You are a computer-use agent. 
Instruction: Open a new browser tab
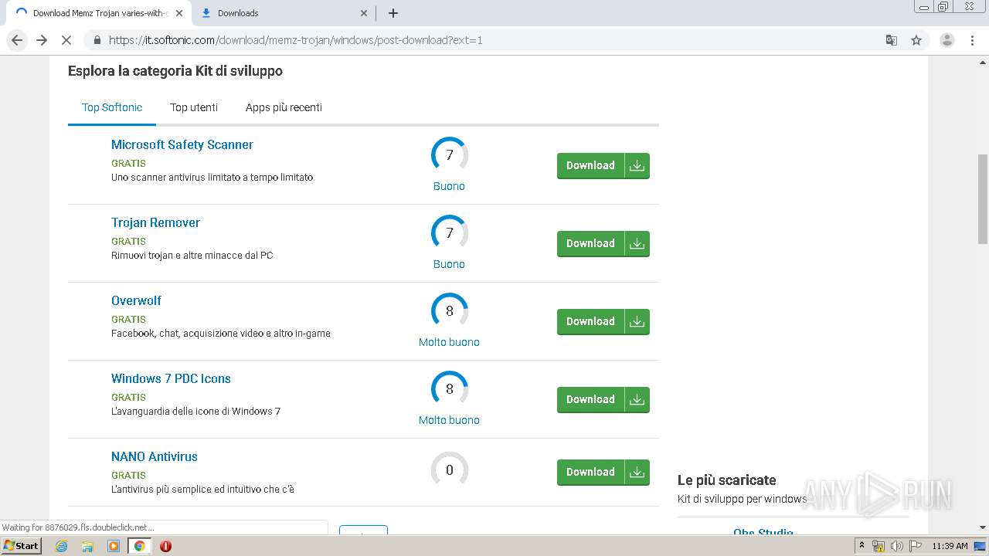point(393,13)
